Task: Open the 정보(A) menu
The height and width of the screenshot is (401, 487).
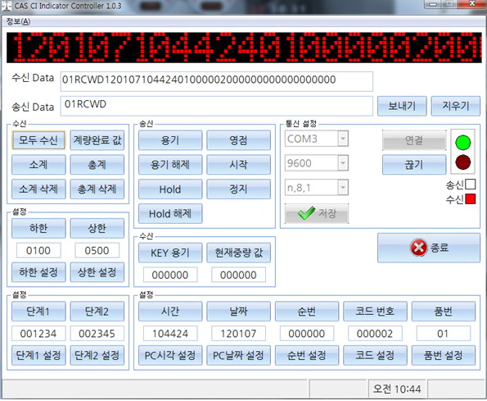Action: (x=18, y=21)
